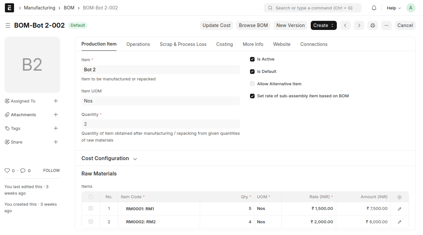Toggle the sidebar hamburger menu icon

tap(8, 25)
